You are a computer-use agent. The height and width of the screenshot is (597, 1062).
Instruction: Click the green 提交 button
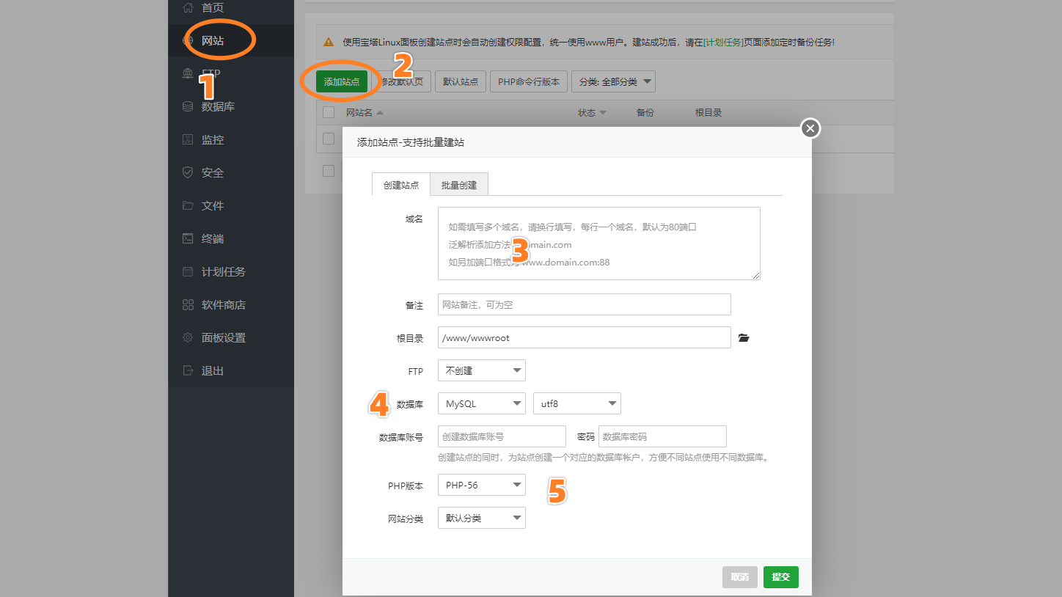(780, 577)
